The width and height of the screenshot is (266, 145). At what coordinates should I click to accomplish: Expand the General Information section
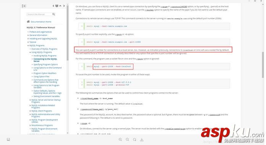tap(28, 35)
